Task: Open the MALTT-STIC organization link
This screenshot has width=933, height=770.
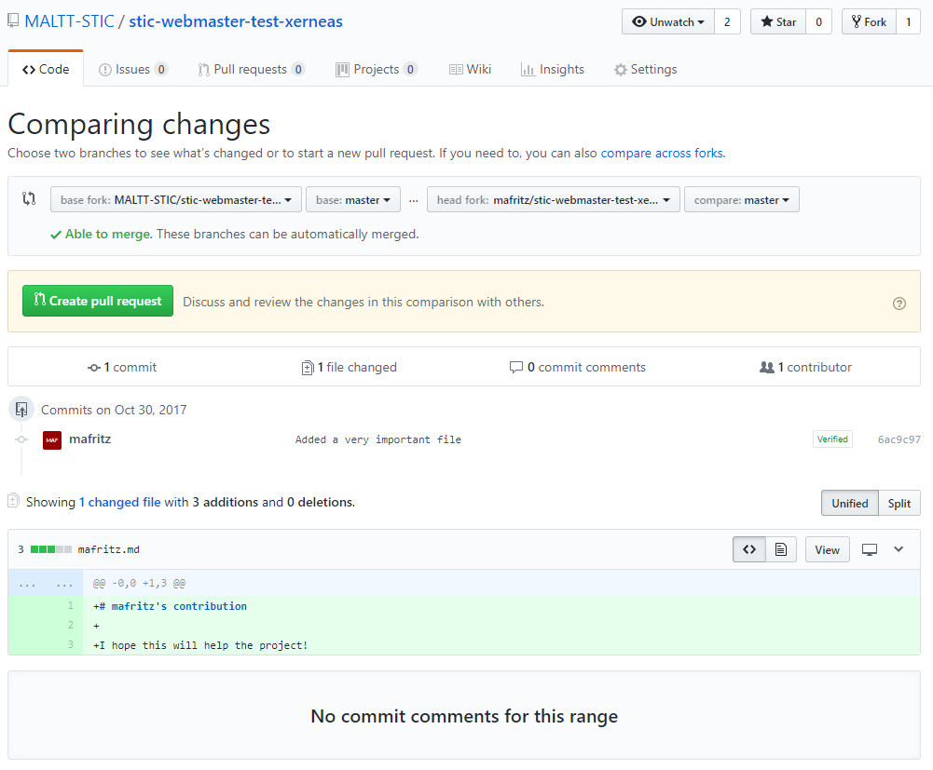Action: click(69, 21)
